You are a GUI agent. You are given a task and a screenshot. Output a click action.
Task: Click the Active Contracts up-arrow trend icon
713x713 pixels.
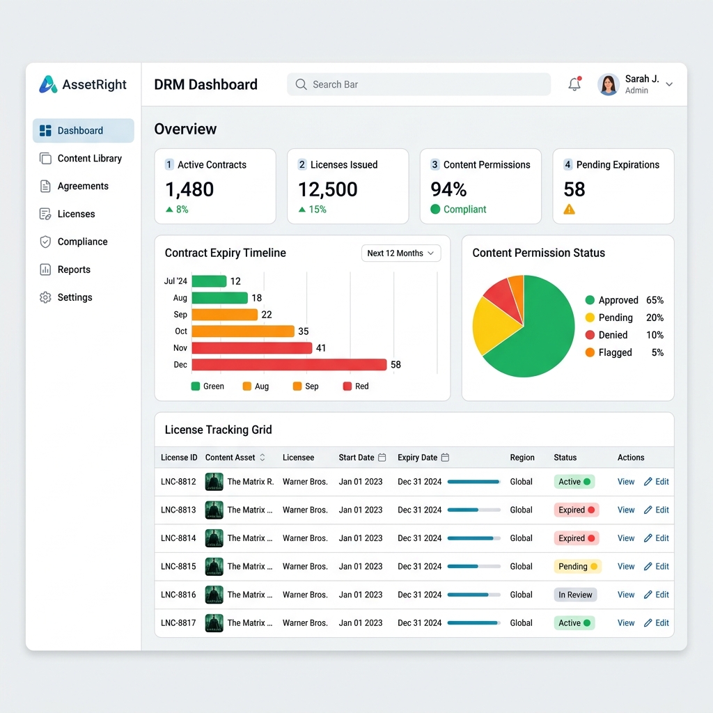click(x=169, y=209)
